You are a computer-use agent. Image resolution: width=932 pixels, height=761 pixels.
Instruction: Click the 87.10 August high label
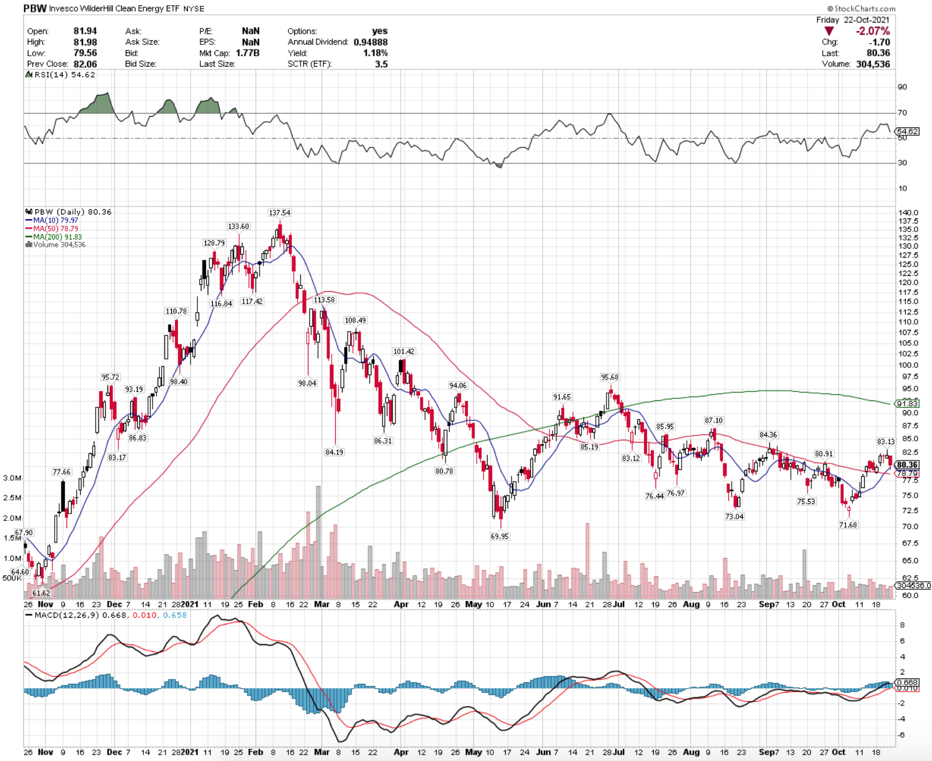point(714,420)
